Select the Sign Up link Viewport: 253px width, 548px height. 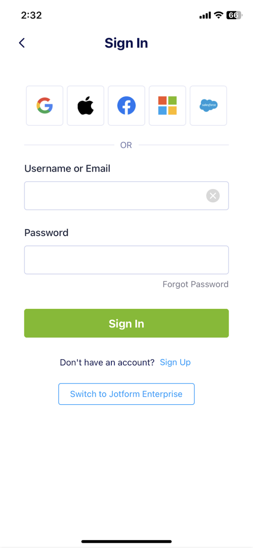coord(175,362)
